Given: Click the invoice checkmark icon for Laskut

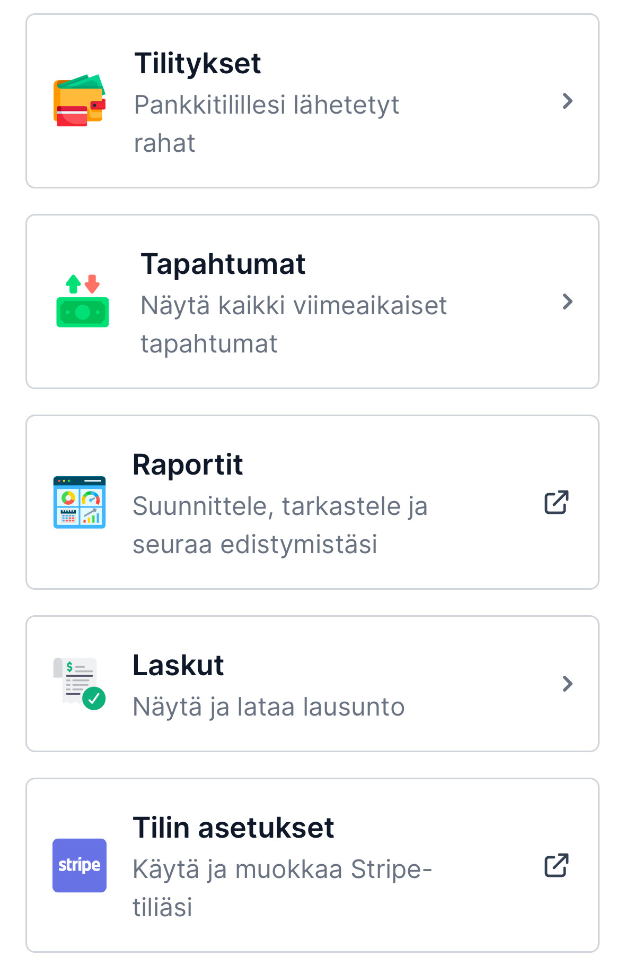Looking at the screenshot, I should [x=80, y=684].
